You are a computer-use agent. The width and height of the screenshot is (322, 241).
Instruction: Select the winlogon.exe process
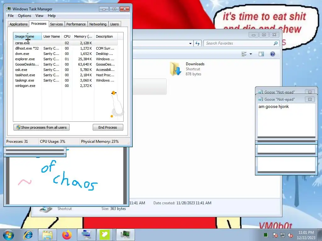tap(65, 86)
